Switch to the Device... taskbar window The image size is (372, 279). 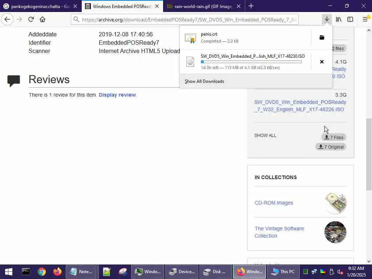tap(182, 272)
